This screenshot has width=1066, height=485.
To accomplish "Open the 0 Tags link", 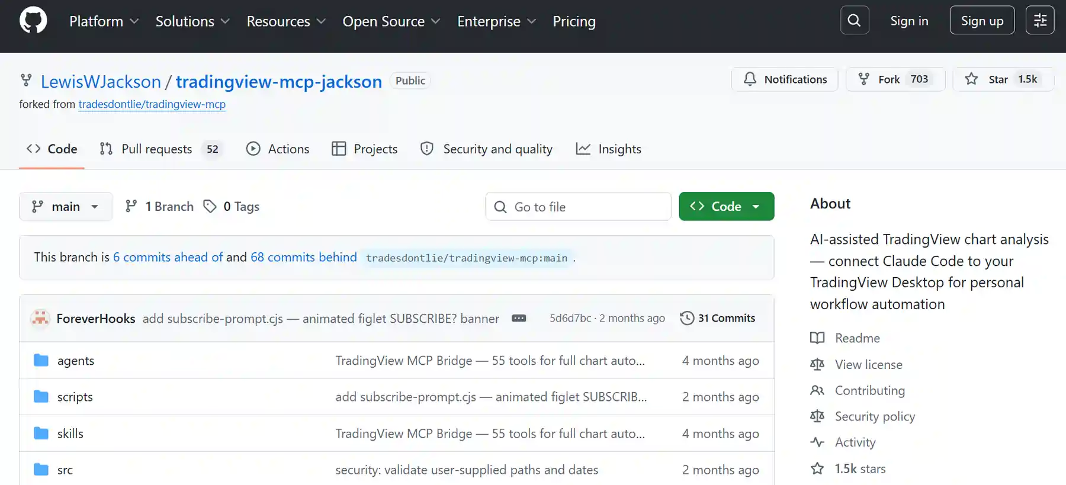I will tap(232, 206).
